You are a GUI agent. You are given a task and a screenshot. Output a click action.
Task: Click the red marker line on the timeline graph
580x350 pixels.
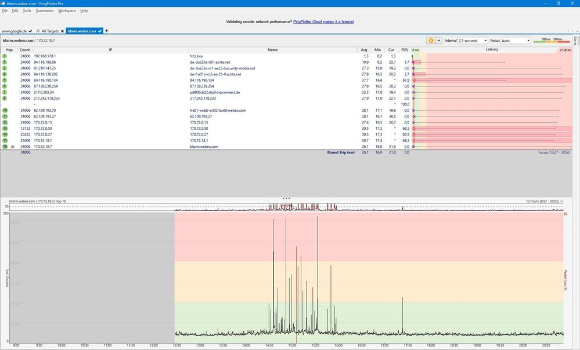pyautogui.click(x=296, y=296)
